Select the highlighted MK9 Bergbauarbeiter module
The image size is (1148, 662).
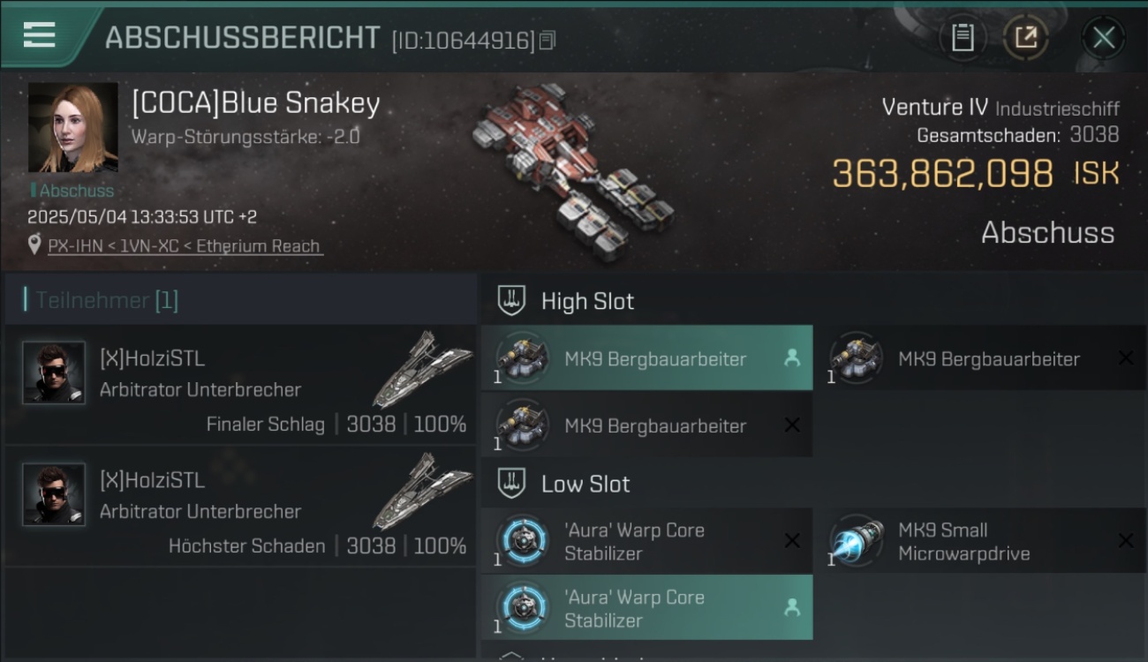pos(647,358)
